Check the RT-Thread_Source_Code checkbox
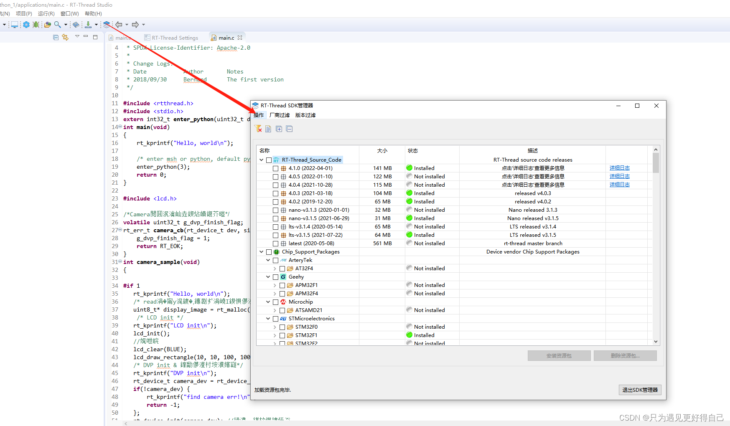This screenshot has height=426, width=730. pos(269,160)
